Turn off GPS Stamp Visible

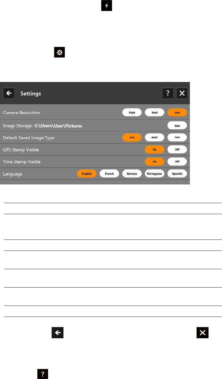tap(177, 150)
